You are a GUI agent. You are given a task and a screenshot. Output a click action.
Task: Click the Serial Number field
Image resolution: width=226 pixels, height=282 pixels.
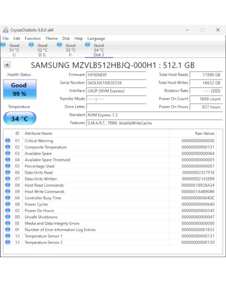click(x=116, y=83)
